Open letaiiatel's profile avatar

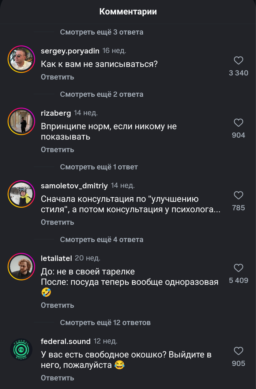[21, 266]
